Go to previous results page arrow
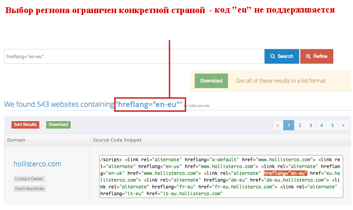Viewport: 353px width, 210px height. [x=278, y=125]
